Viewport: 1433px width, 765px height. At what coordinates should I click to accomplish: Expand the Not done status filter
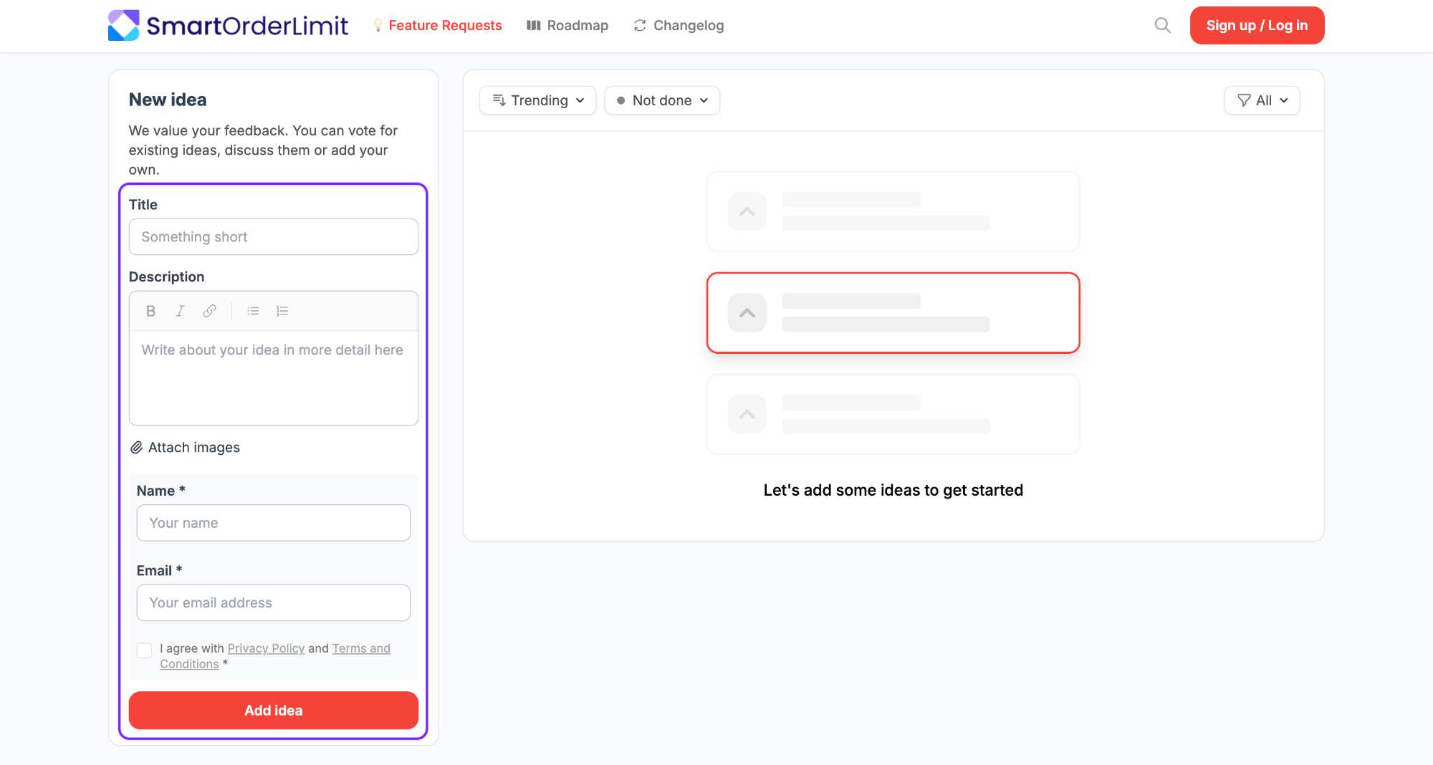[662, 100]
